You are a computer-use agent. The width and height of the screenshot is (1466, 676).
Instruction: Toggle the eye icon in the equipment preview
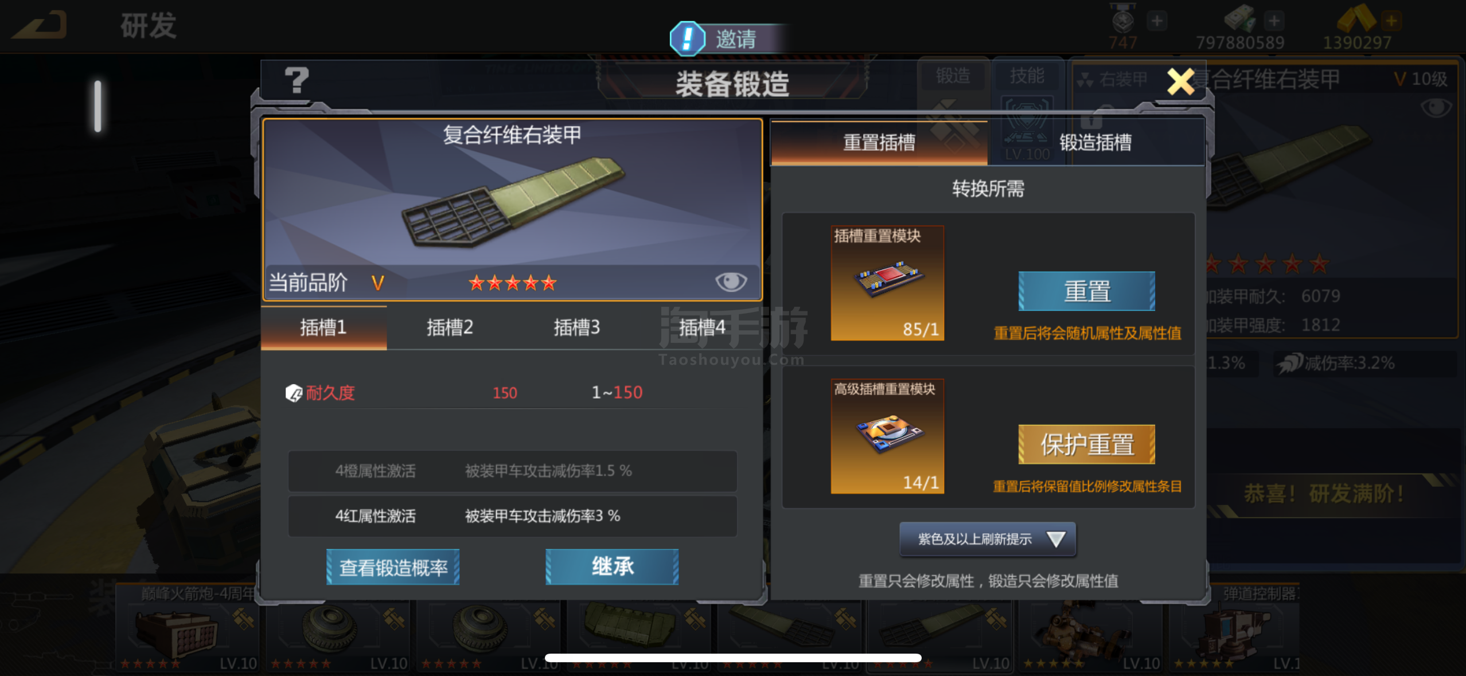tap(731, 282)
